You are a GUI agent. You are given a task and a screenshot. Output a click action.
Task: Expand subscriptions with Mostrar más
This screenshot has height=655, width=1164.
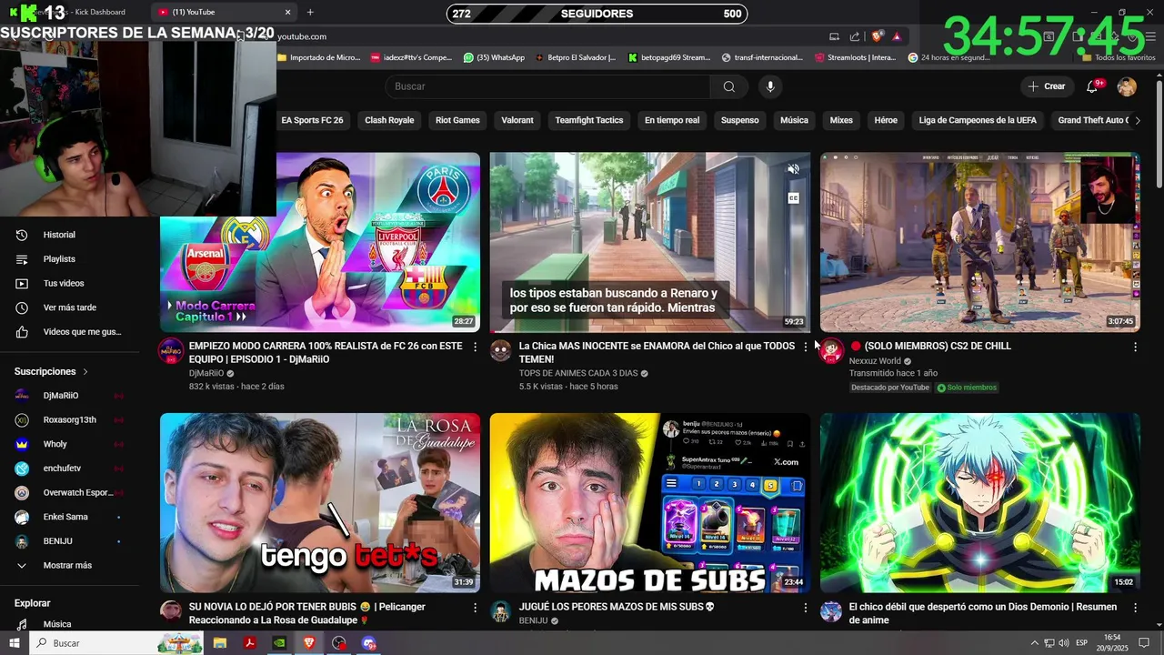[65, 566]
